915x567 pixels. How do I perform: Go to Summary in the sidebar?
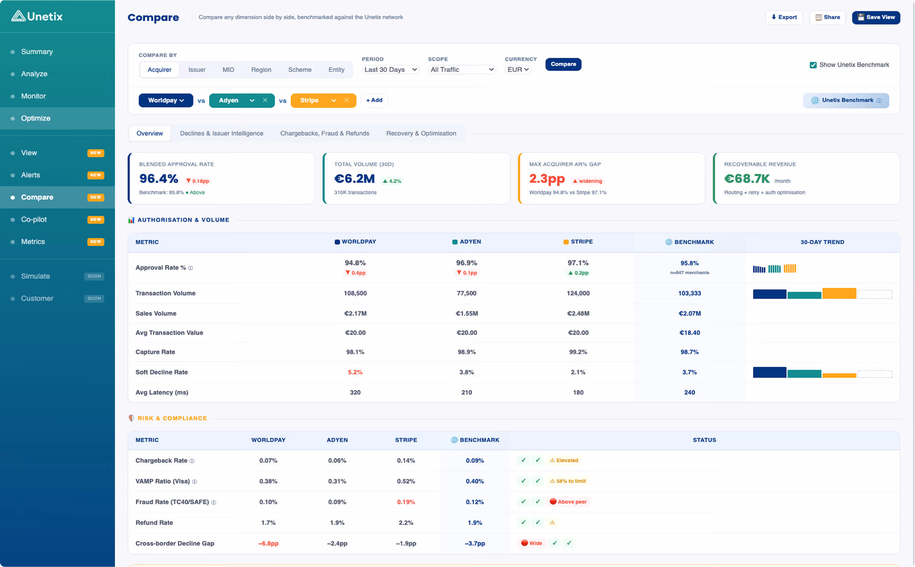coord(57,52)
